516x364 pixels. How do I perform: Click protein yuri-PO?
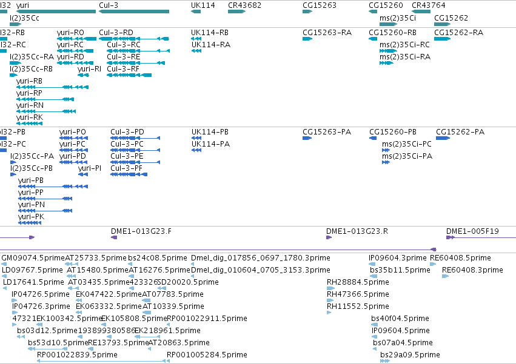74,138
